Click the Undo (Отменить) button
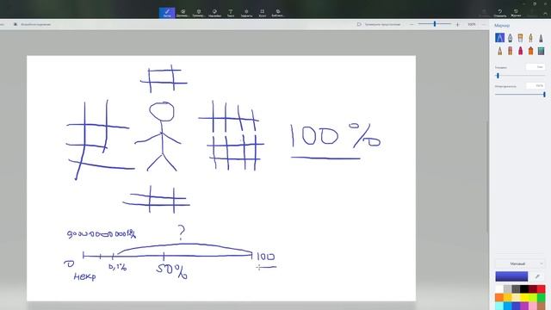This screenshot has width=551, height=310. coord(499,13)
